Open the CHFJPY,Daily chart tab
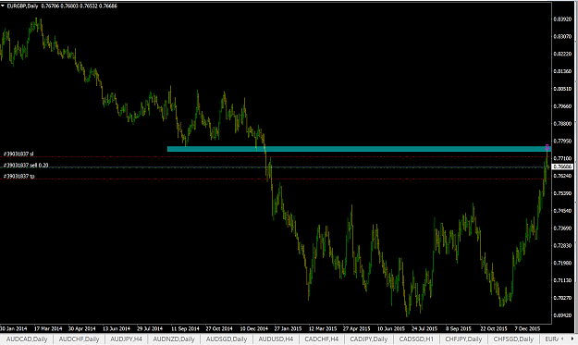Screen dimensions: 578x345 pos(463,339)
